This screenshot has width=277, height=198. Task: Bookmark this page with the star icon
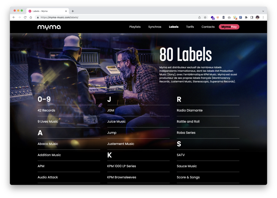pyautogui.click(x=205, y=17)
